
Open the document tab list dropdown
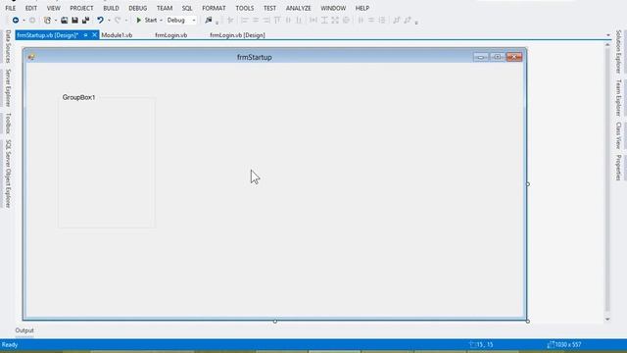608,35
